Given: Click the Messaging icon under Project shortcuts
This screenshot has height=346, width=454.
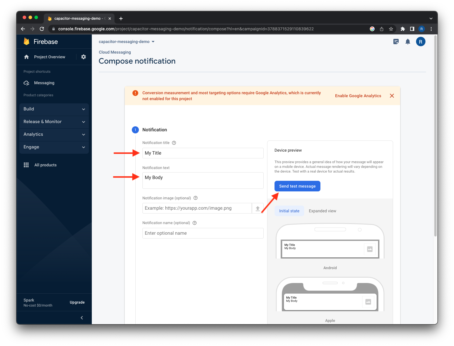Looking at the screenshot, I should tap(26, 83).
